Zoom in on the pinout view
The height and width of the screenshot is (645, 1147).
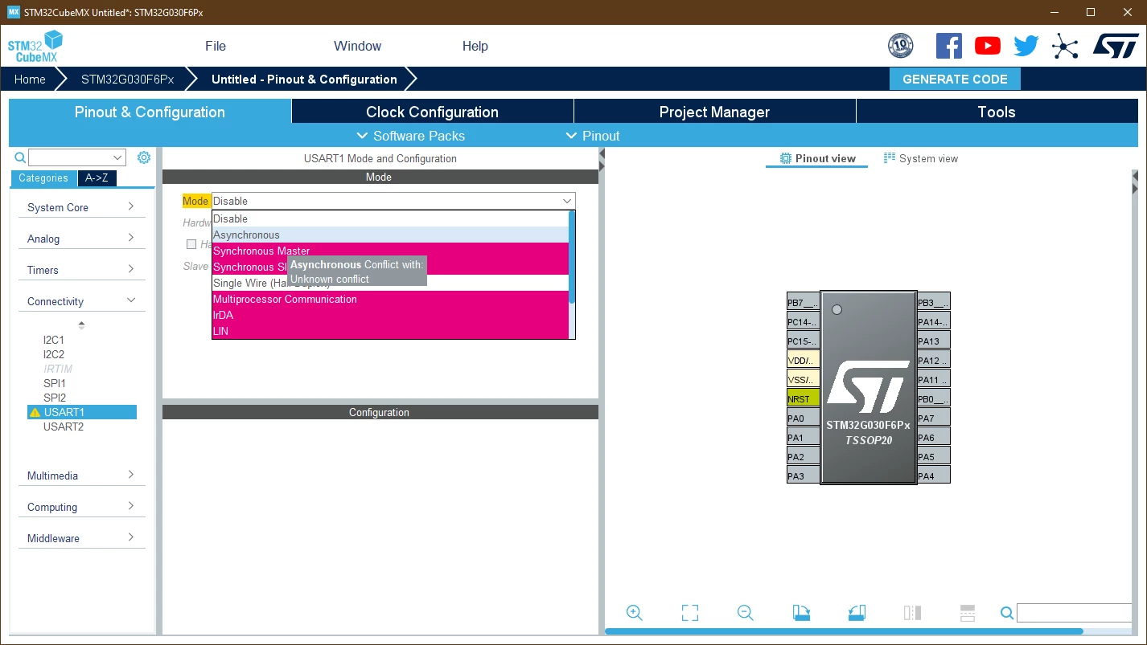(635, 613)
